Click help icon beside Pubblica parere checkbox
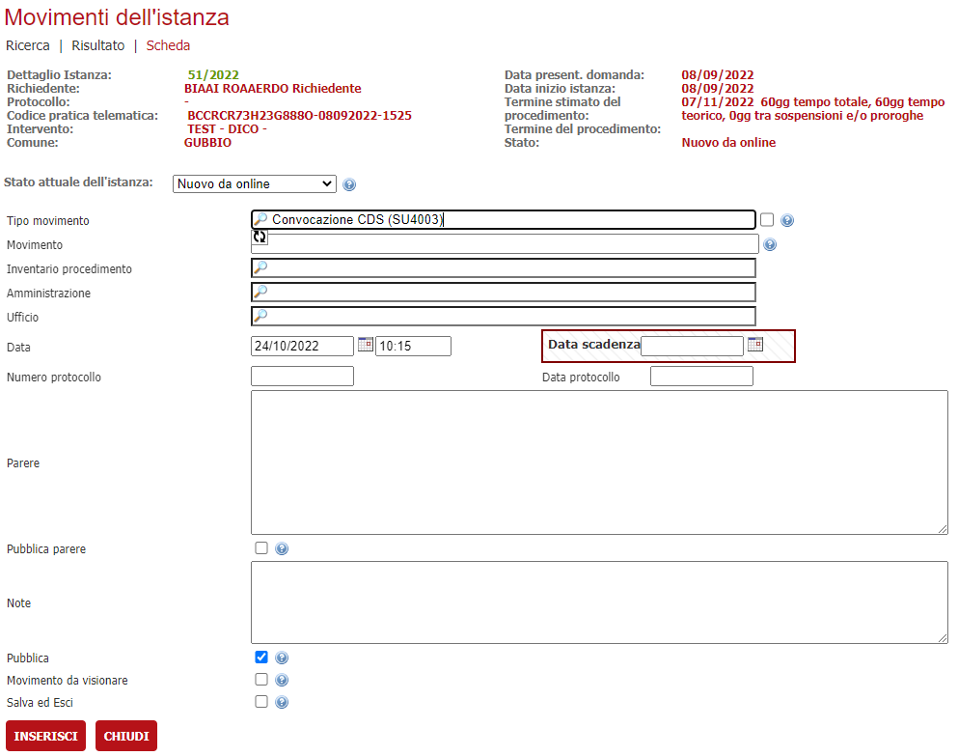The width and height of the screenshot is (958, 756). tap(282, 549)
